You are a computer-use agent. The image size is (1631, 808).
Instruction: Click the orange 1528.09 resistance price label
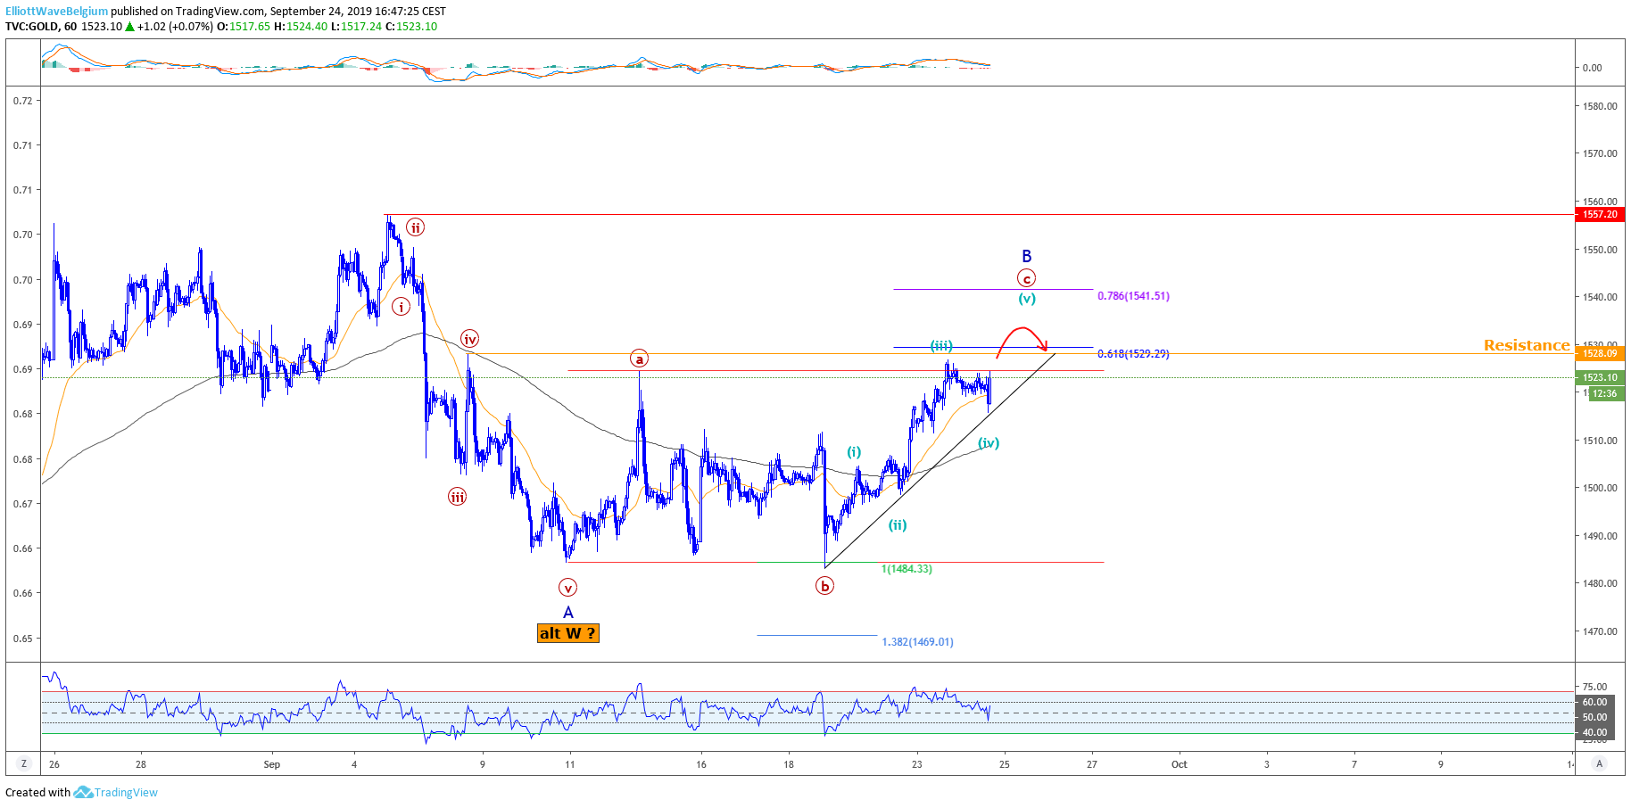[1600, 353]
